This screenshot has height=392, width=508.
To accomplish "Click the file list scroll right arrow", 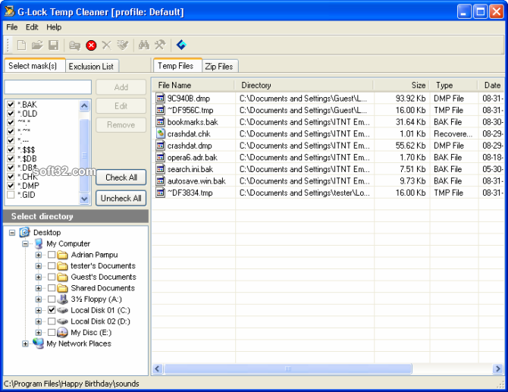I will pyautogui.click(x=497, y=368).
